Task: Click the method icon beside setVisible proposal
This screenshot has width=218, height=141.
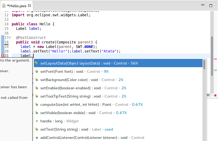Action: [x=36, y=113]
